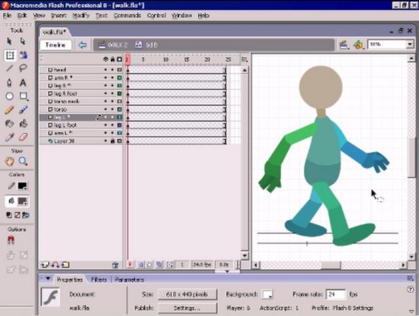
Task: Toggle Center Frame button in timeline
Action: [x=130, y=265]
